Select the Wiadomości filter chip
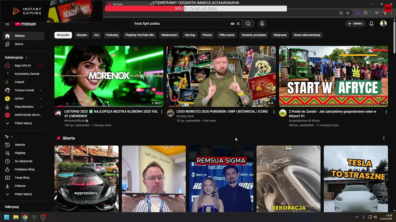This screenshot has height=222, width=396. point(169,35)
